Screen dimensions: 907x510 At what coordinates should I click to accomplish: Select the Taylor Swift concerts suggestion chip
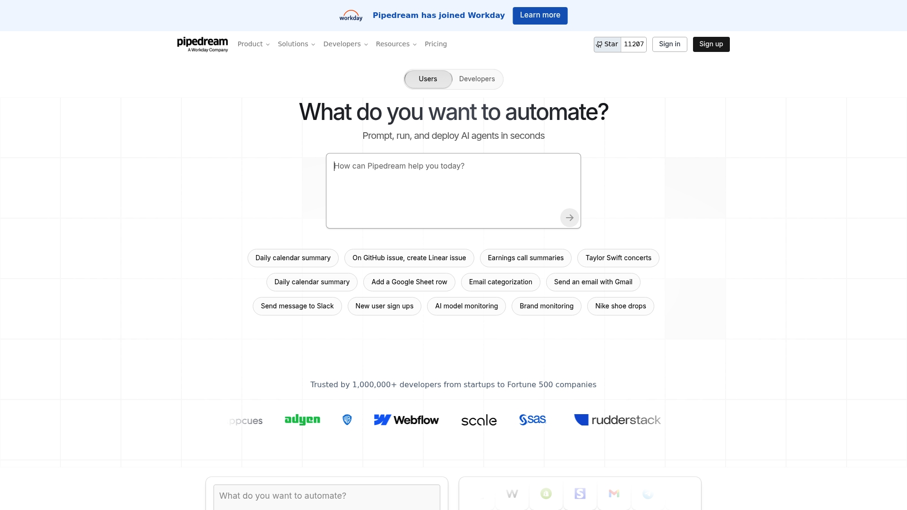tap(618, 258)
